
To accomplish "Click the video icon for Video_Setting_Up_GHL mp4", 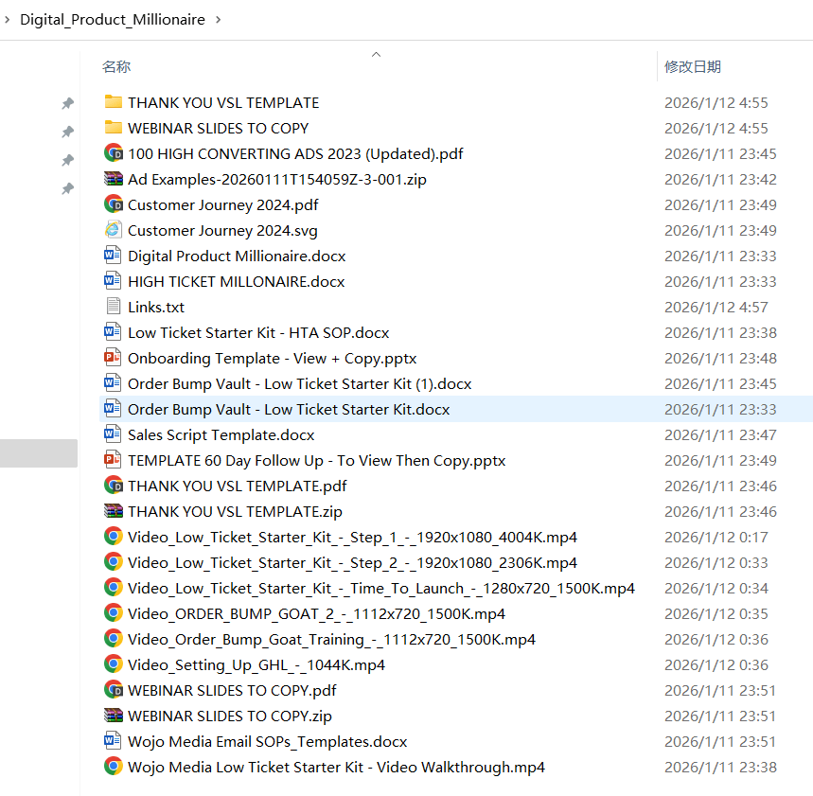I will 114,664.
